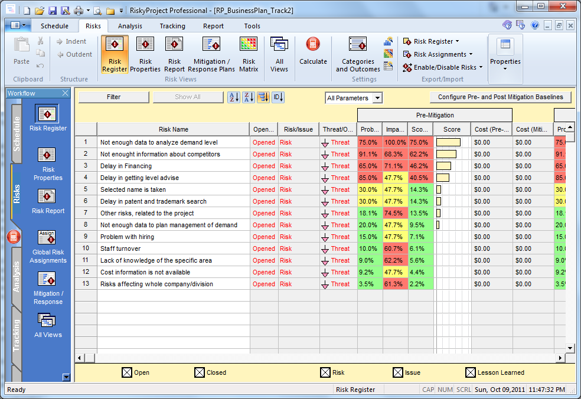Open a project file with the folder icon
The width and height of the screenshot is (581, 399).
pyautogui.click(x=40, y=11)
